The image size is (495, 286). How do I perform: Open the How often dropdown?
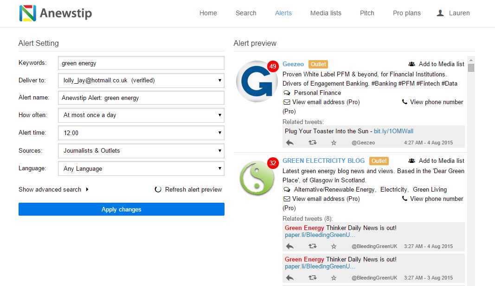pos(141,115)
